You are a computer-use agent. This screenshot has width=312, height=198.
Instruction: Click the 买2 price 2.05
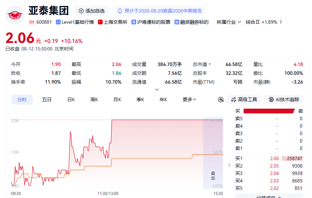274,166
